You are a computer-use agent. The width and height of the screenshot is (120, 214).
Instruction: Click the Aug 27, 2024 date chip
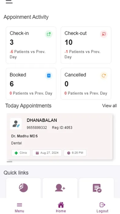47,153
